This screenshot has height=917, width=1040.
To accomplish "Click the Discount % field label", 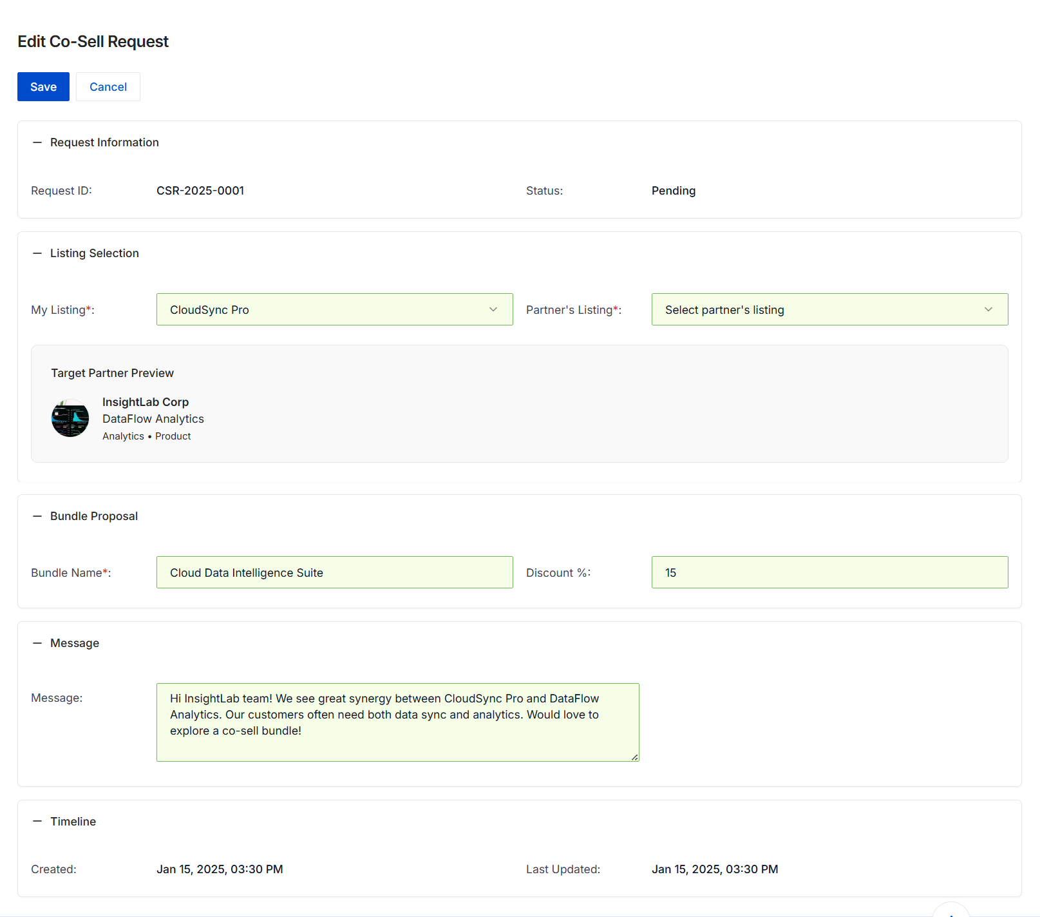I will pos(558,573).
